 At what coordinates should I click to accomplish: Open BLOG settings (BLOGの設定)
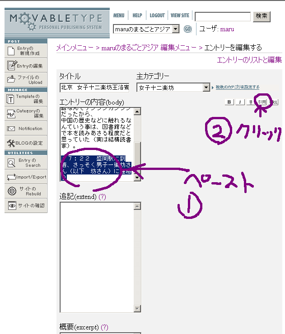click(26, 143)
